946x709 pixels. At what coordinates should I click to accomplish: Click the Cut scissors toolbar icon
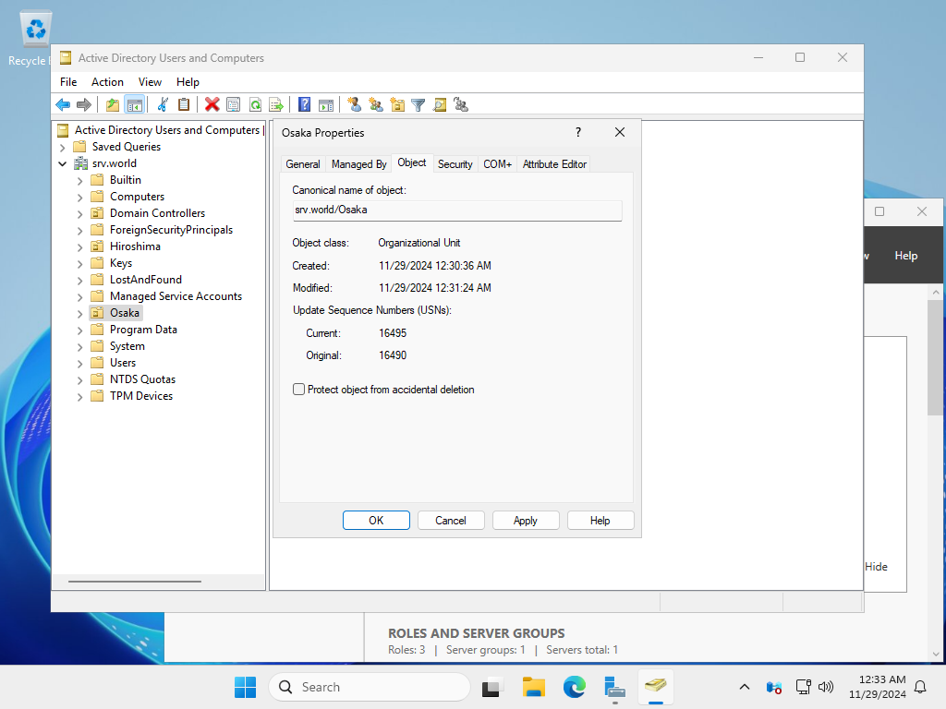[163, 104]
